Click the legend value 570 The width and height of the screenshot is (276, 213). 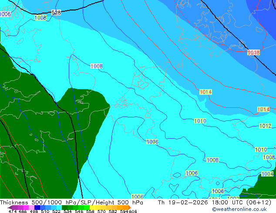point(101,211)
